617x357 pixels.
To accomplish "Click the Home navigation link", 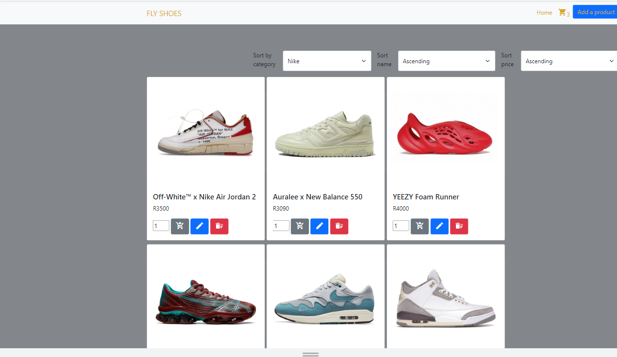I will pyautogui.click(x=544, y=13).
